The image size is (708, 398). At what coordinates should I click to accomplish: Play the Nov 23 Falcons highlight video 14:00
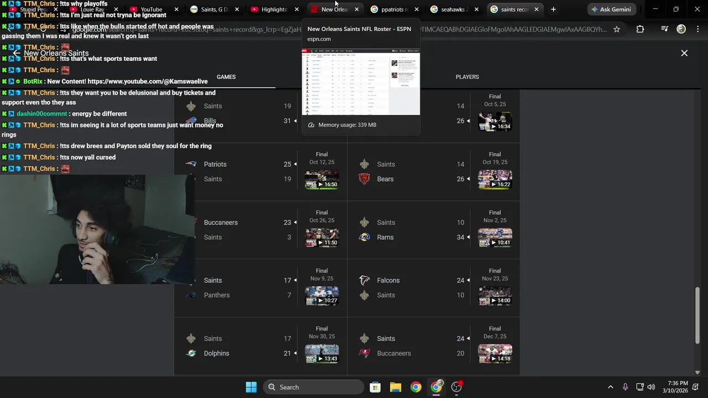[495, 296]
